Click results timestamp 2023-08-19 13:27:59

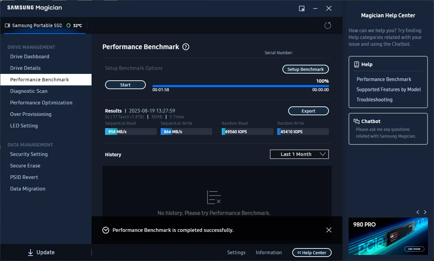tap(152, 111)
